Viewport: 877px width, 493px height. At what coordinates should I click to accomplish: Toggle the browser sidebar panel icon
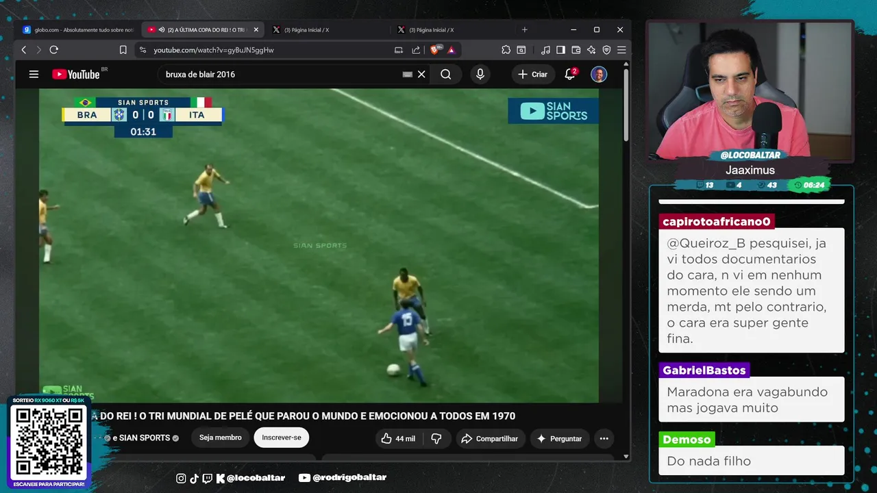[x=560, y=50]
